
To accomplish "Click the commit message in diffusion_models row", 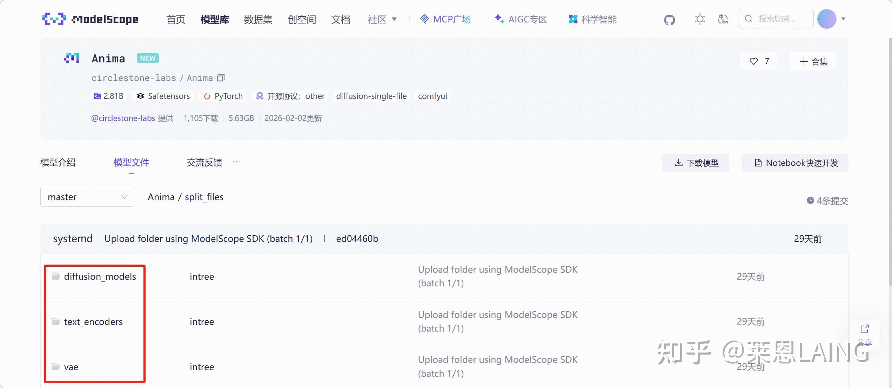I will point(497,276).
